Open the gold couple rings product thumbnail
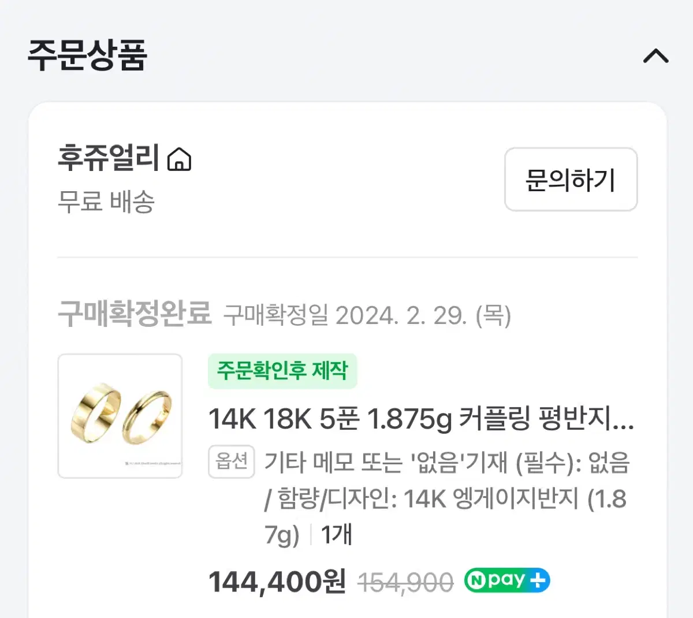693x618 pixels. 120,416
